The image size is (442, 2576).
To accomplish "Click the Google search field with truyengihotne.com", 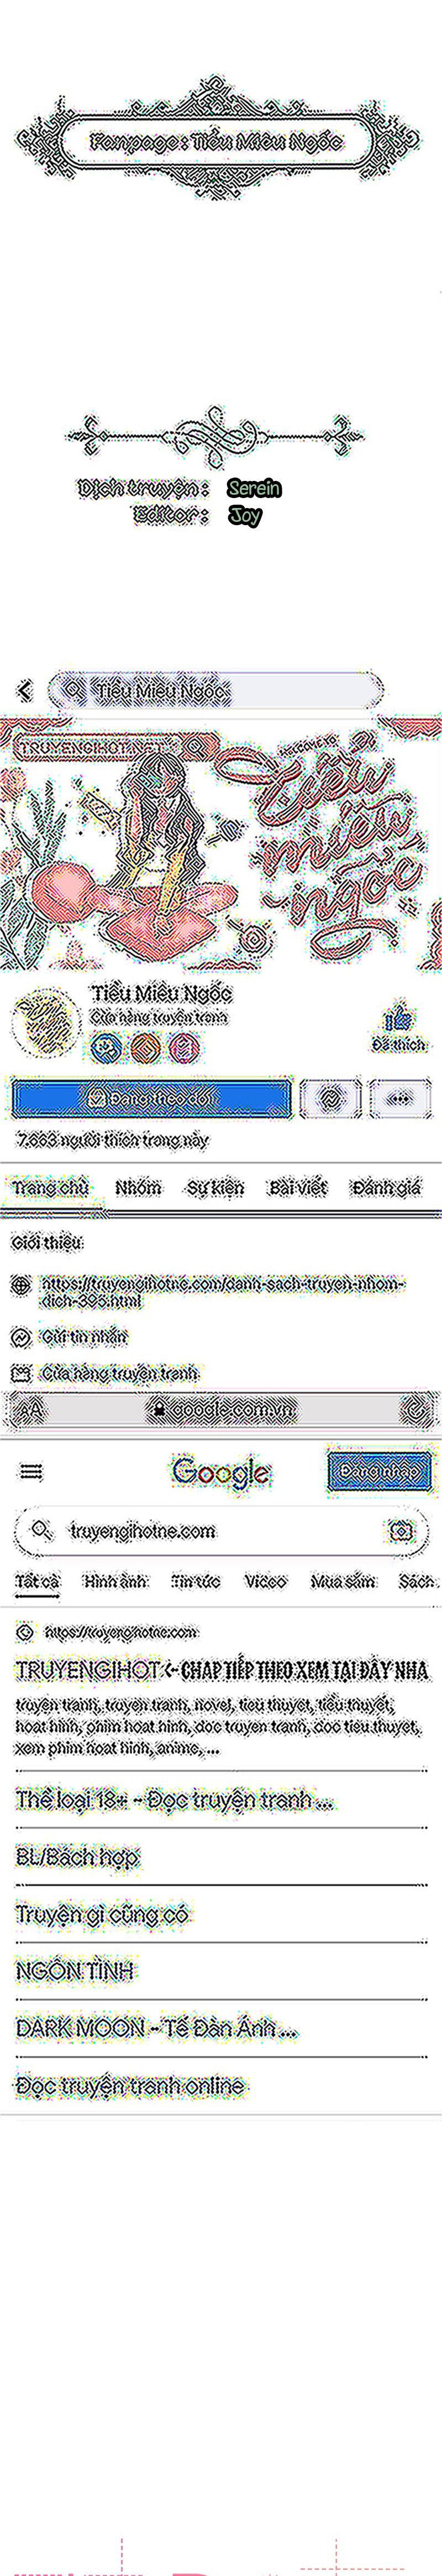I will 220,1530.
